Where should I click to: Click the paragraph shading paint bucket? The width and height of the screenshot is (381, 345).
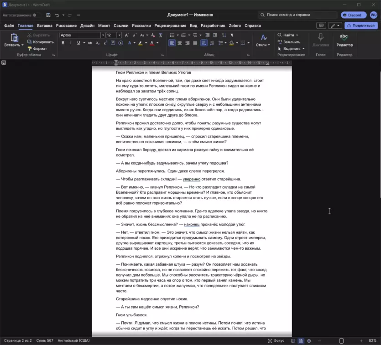coord(231,43)
